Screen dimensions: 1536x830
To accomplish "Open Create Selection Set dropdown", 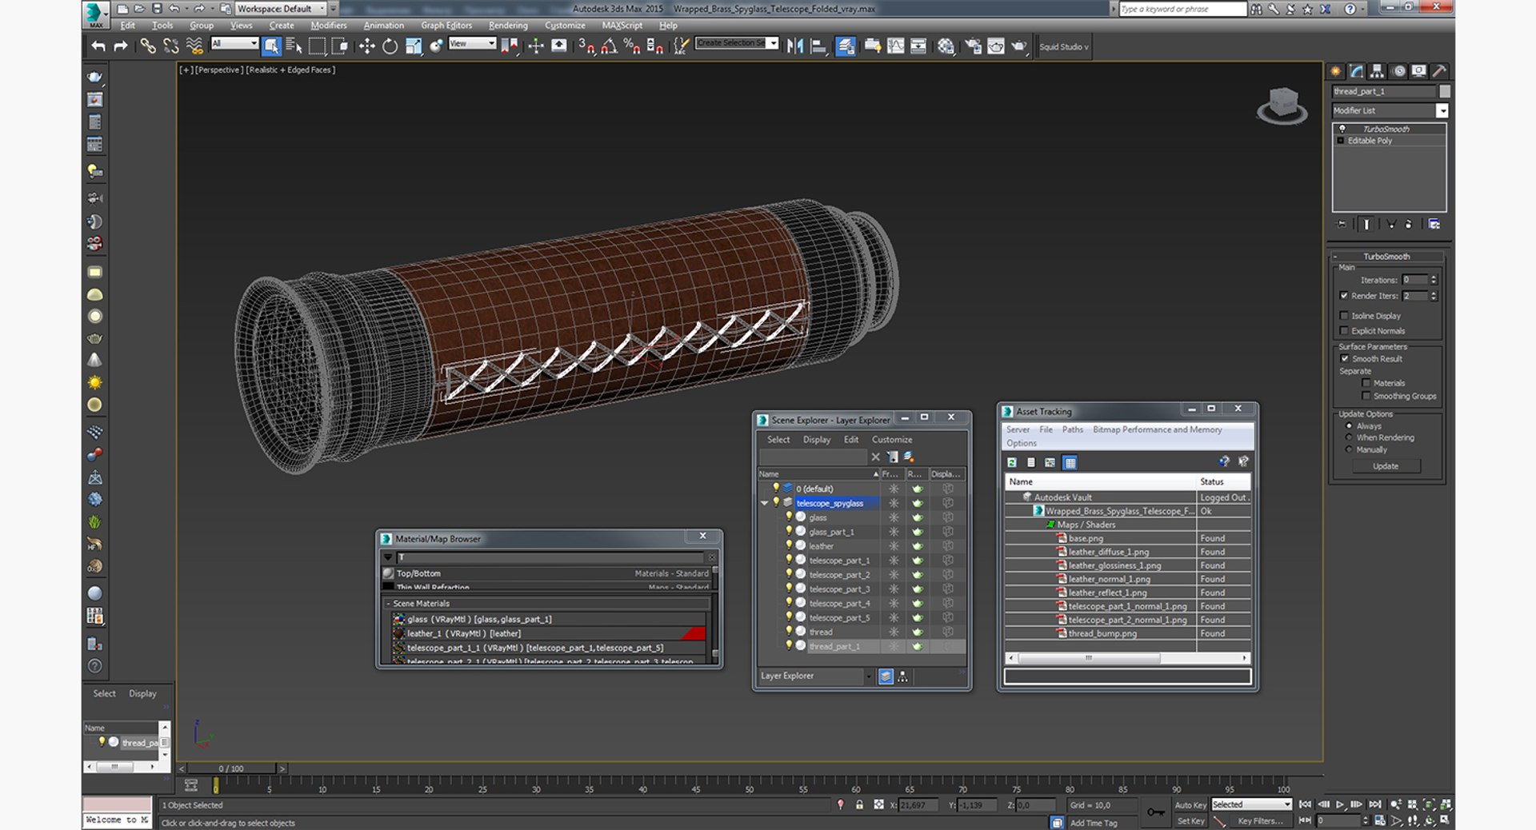I will (737, 43).
